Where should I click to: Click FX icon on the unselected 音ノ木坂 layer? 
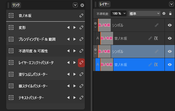pos(156,38)
